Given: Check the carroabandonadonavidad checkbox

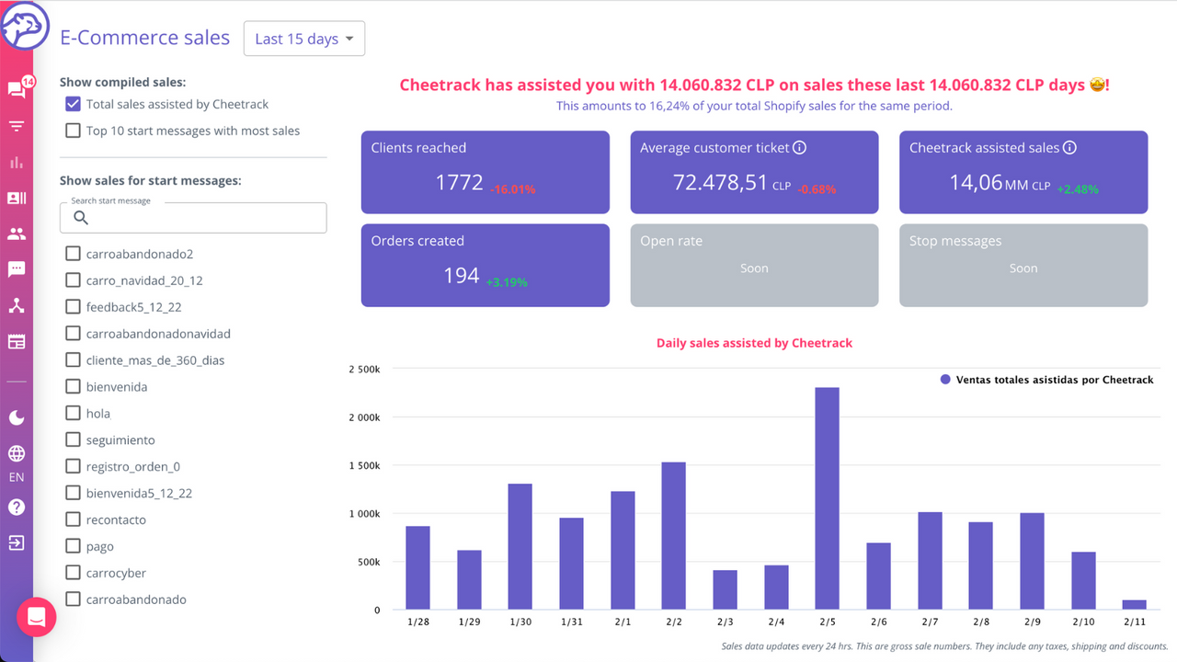Looking at the screenshot, I should click(x=73, y=334).
